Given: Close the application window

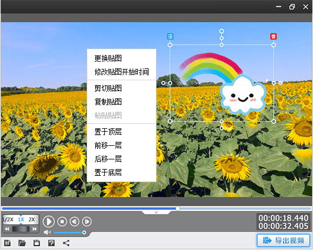Looking at the screenshot, I should pyautogui.click(x=306, y=7).
